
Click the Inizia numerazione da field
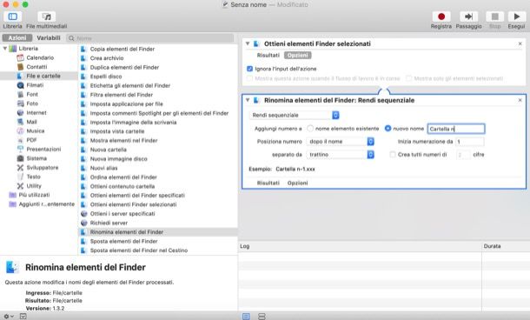click(469, 142)
